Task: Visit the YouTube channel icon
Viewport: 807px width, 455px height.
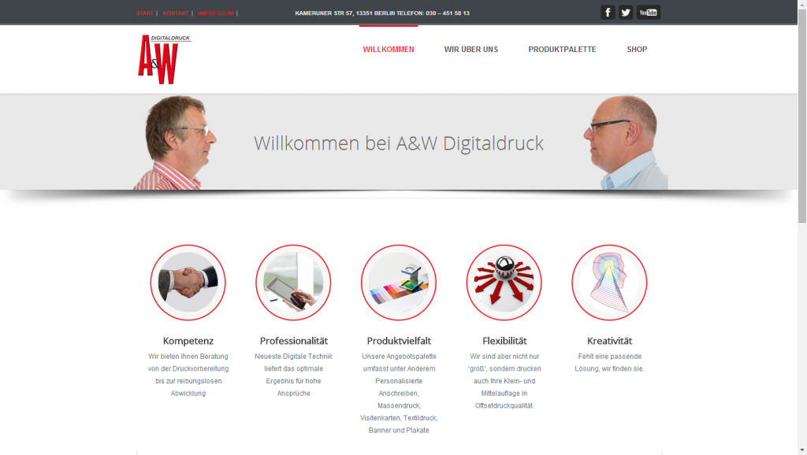Action: [649, 13]
